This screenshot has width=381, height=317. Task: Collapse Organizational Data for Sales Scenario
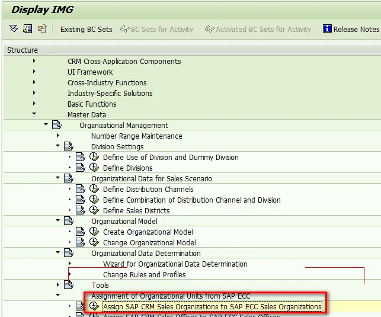pyautogui.click(x=57, y=178)
